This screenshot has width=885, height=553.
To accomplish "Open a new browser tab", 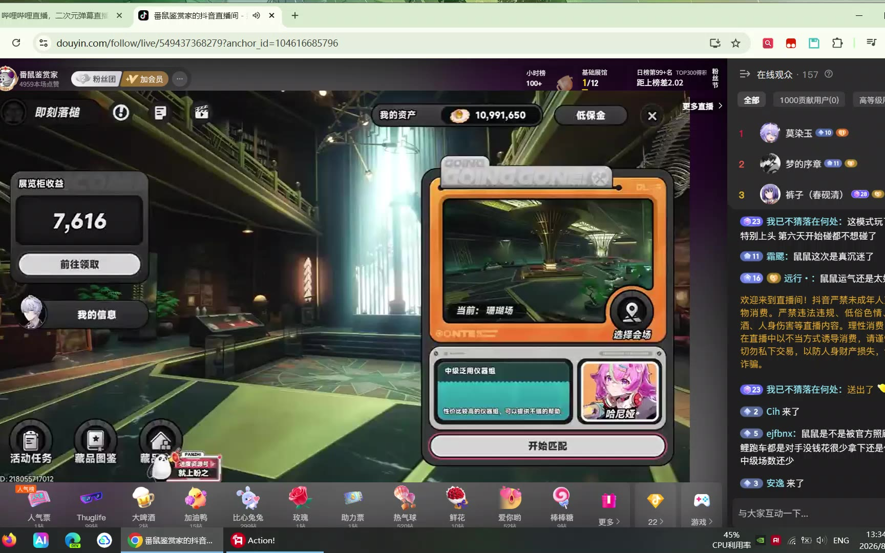I will coord(295,15).
